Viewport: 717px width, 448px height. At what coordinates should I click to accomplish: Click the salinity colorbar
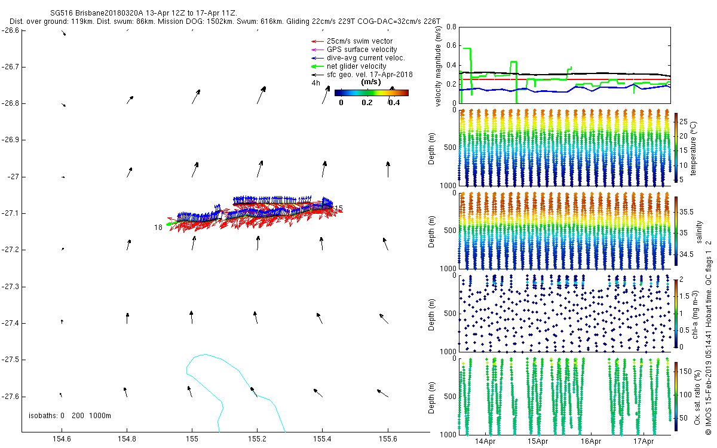click(x=676, y=231)
